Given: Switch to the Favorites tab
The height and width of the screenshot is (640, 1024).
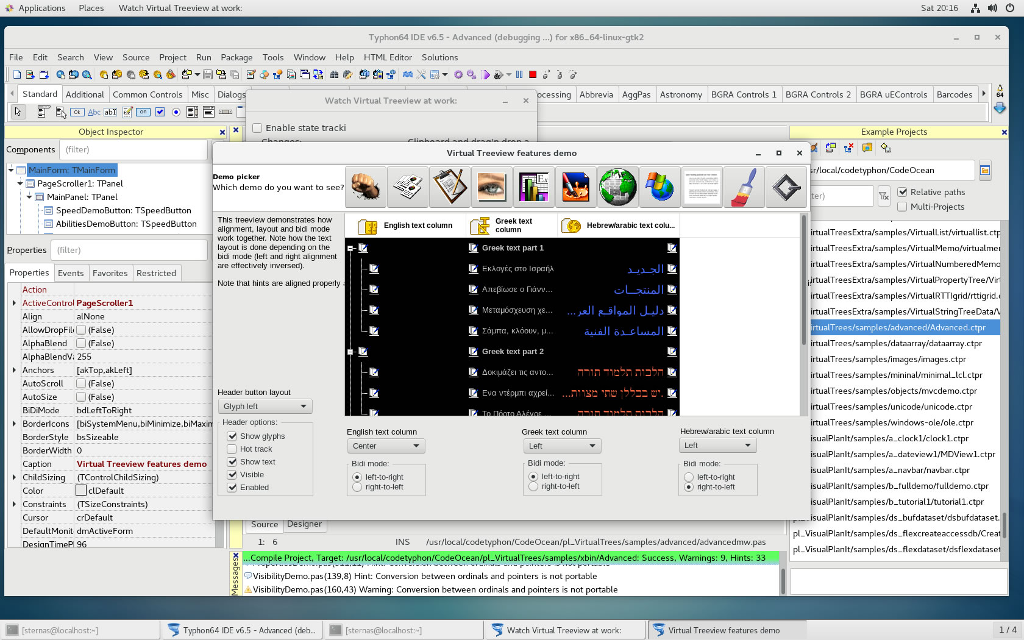Looking at the screenshot, I should coord(110,273).
